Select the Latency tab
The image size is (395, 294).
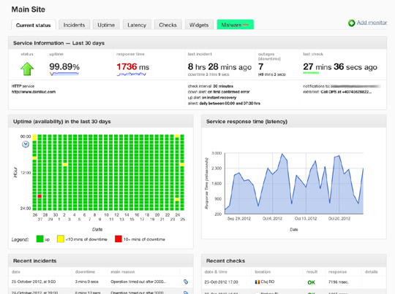pyautogui.click(x=137, y=25)
